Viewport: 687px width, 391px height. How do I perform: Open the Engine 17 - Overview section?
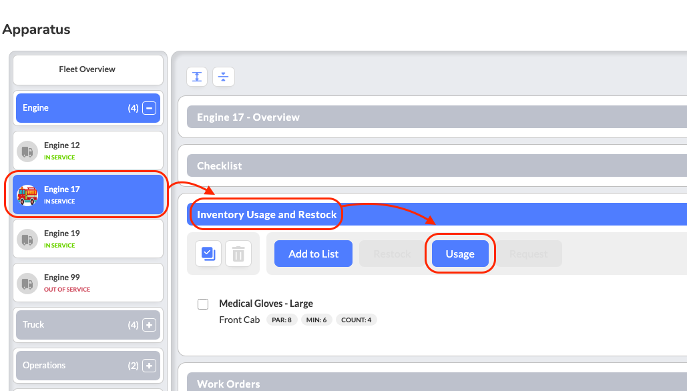(x=437, y=117)
